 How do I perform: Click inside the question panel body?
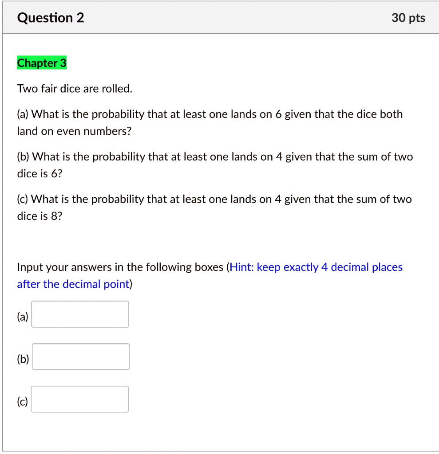[x=219, y=244]
